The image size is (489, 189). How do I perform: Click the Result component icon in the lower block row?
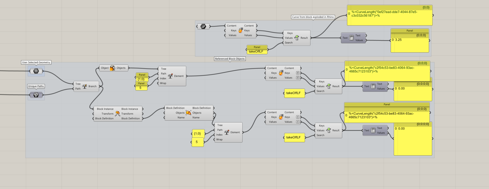[x=329, y=130]
